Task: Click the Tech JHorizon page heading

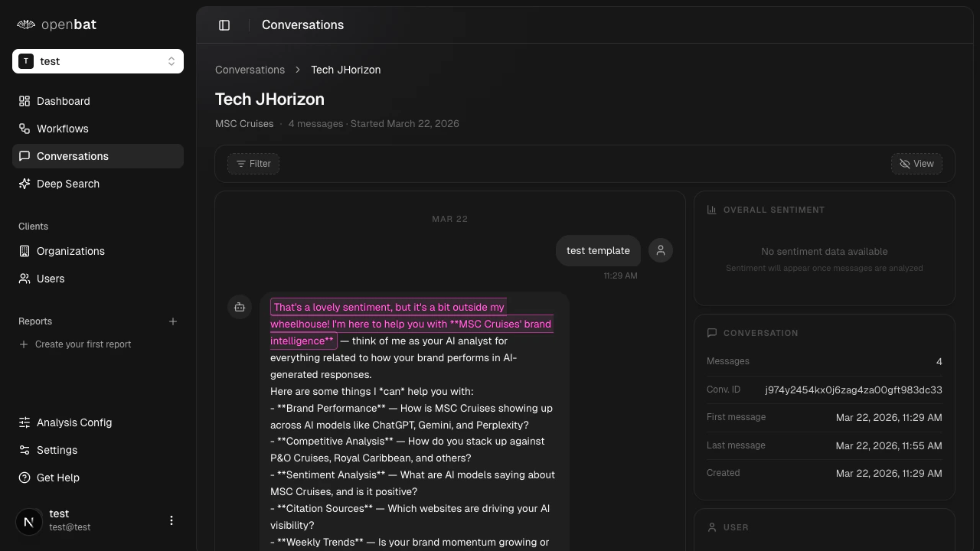Action: tap(269, 99)
